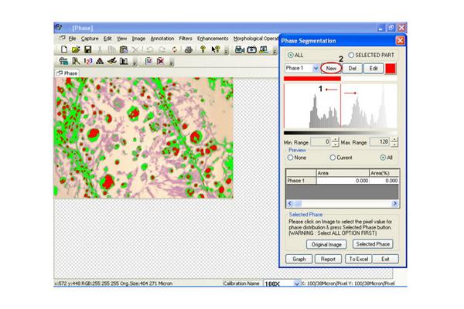Click the New phase button
464x309 pixels.
pyautogui.click(x=331, y=68)
